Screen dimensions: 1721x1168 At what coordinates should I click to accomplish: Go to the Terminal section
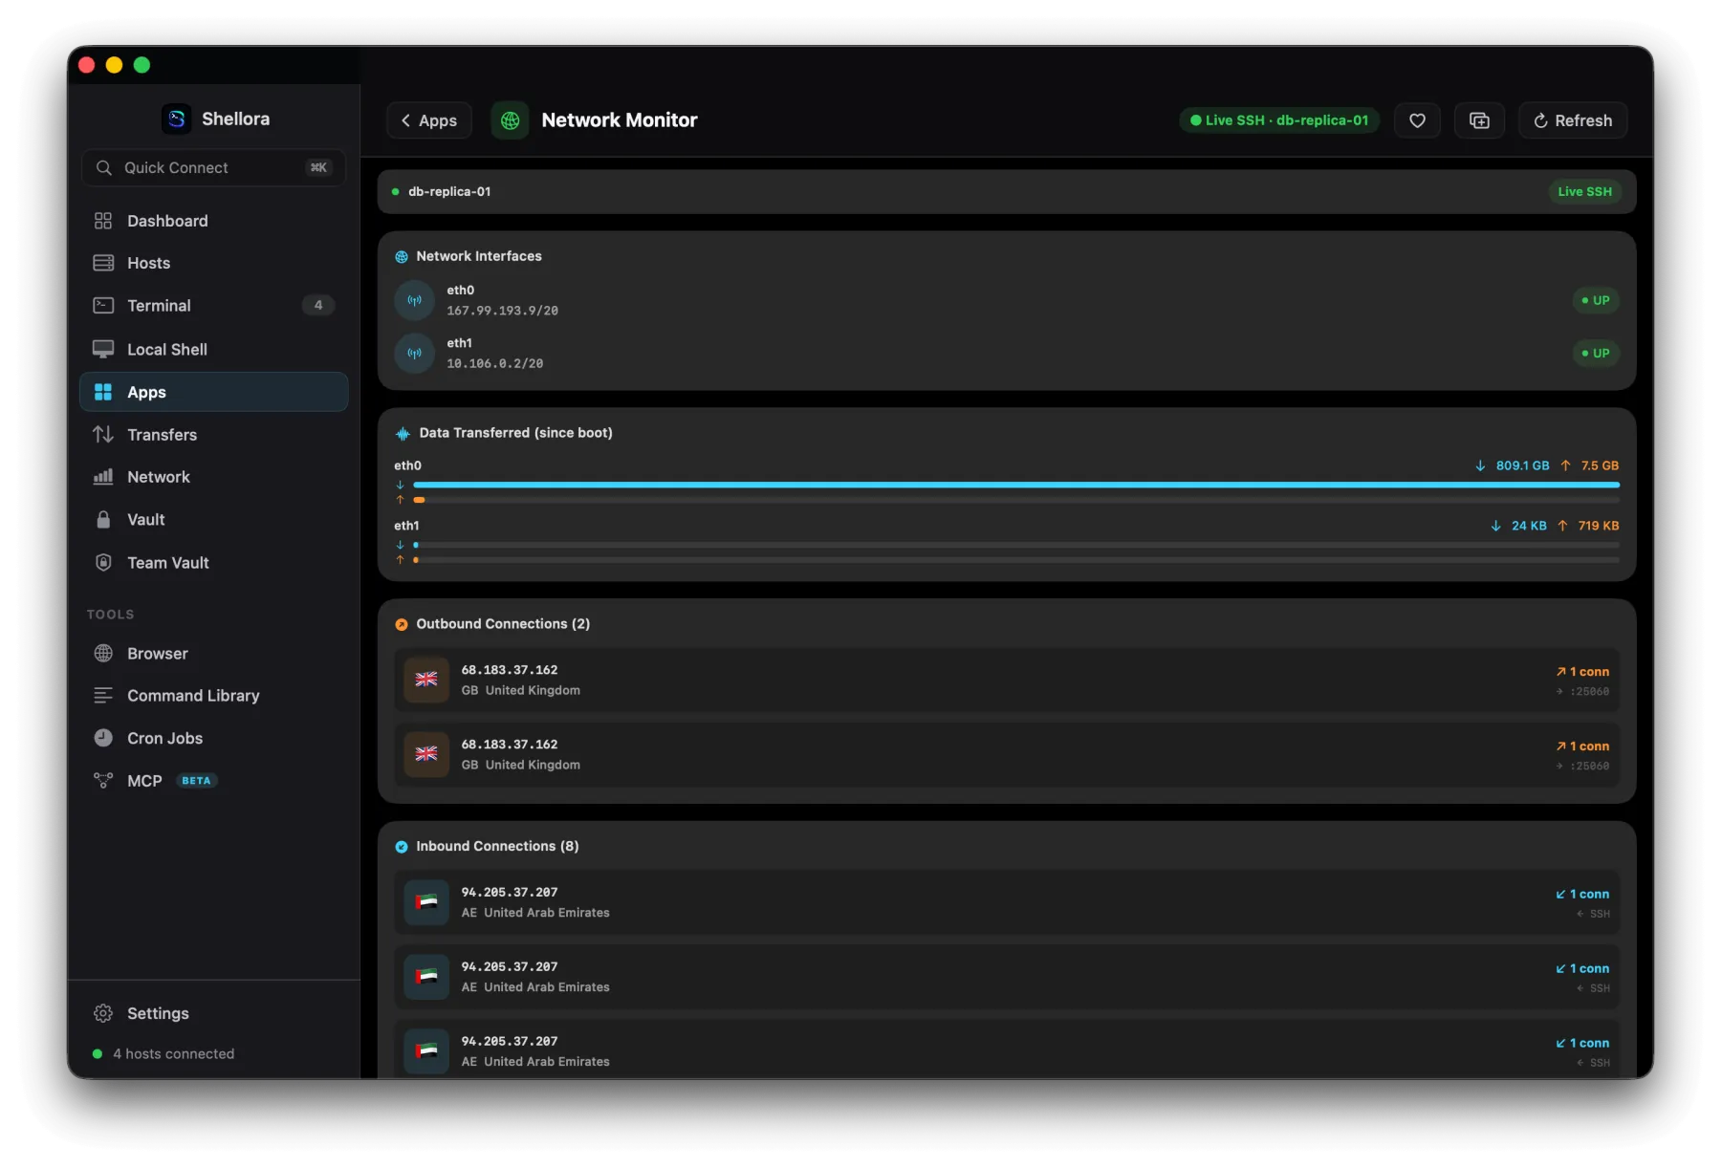point(213,306)
